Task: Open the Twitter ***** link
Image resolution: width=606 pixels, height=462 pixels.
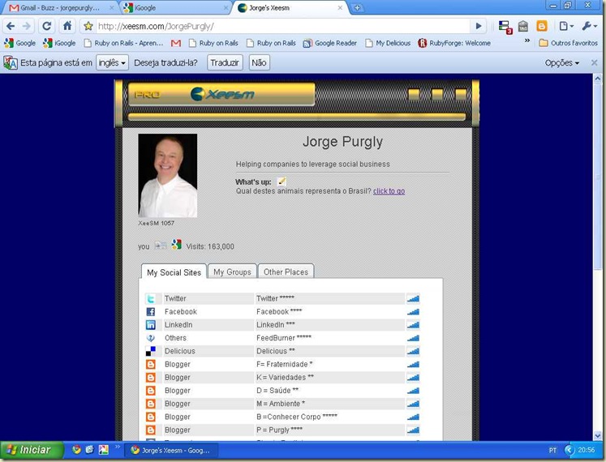Action: point(275,298)
